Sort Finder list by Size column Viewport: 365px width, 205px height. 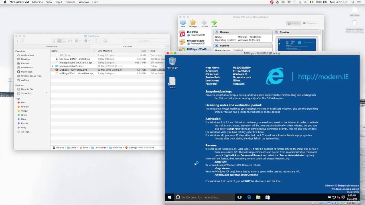139,51
